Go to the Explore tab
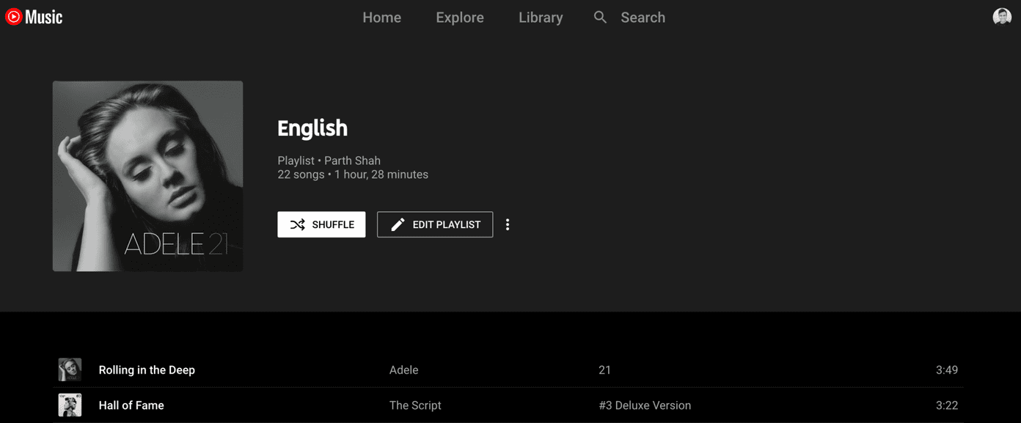The height and width of the screenshot is (423, 1021). pyautogui.click(x=460, y=18)
